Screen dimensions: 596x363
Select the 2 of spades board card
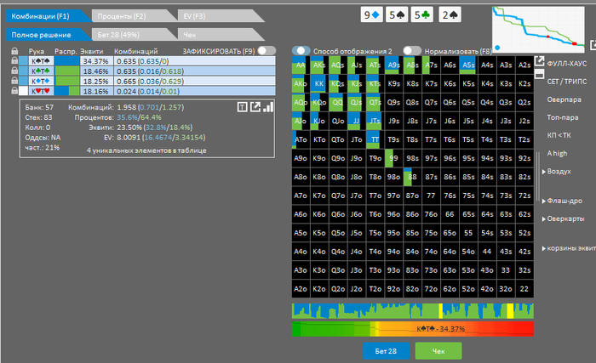(450, 15)
